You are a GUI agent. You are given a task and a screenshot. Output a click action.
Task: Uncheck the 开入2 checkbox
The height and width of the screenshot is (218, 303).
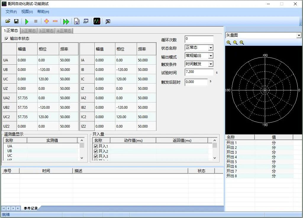(x=96, y=152)
